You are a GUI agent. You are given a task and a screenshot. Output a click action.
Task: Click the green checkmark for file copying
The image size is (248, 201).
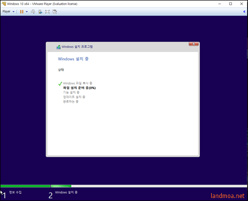point(60,84)
